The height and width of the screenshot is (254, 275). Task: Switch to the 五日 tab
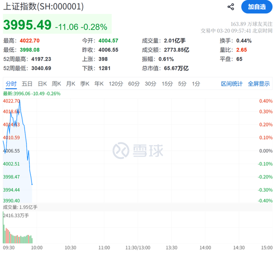tap(27, 83)
